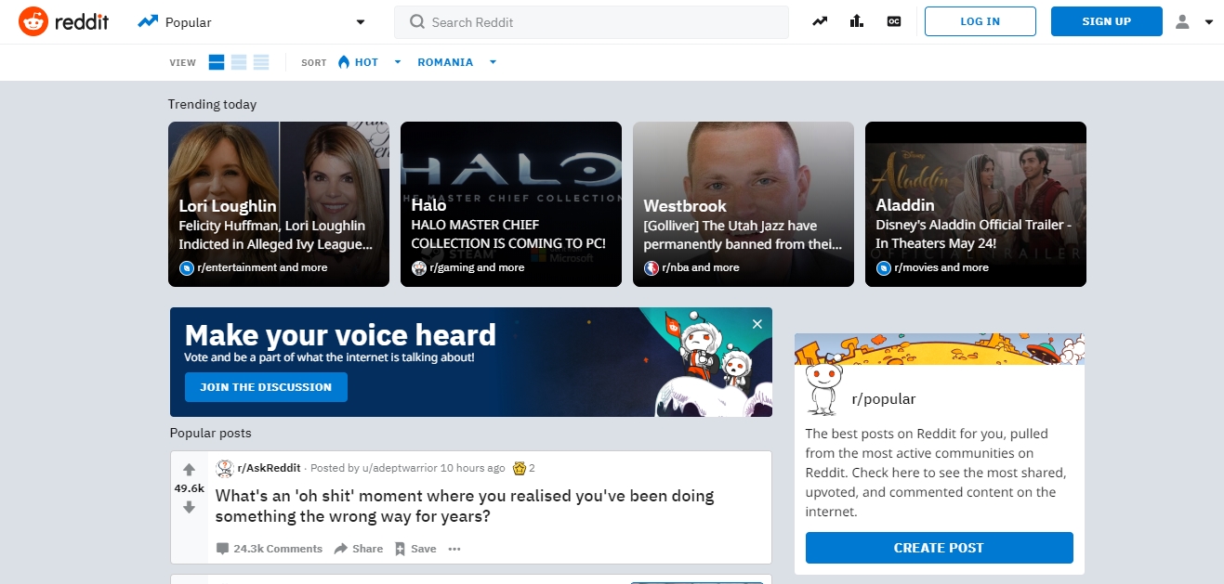Click the r/entertainment community icon
The image size is (1224, 584).
click(187, 267)
